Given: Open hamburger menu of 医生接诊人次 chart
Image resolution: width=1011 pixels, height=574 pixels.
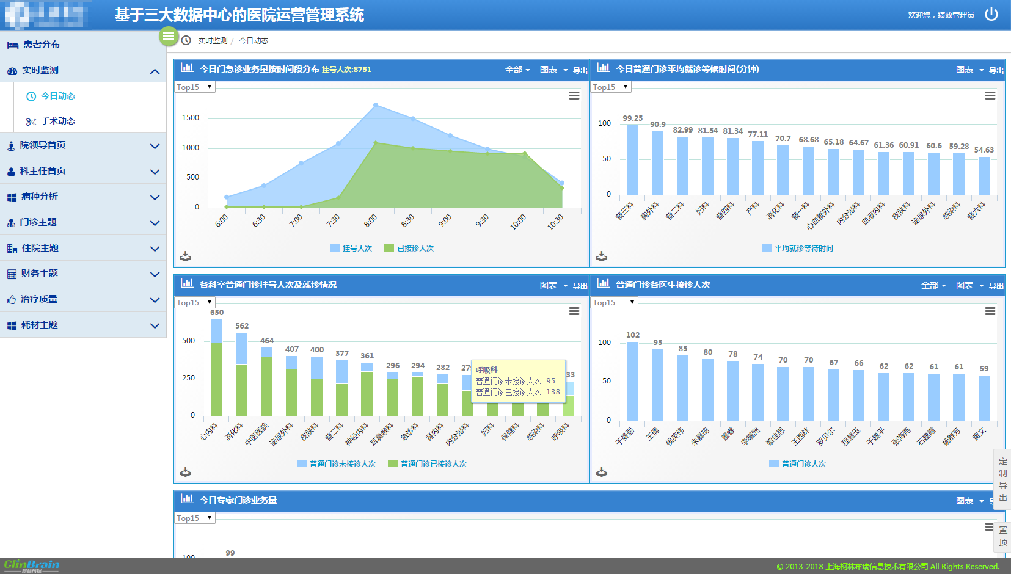Looking at the screenshot, I should (990, 311).
